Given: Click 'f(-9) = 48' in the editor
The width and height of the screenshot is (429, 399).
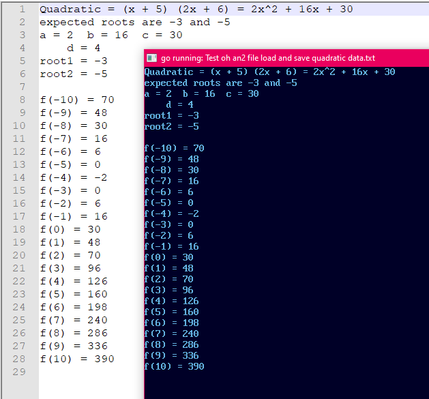Looking at the screenshot, I should (x=74, y=113).
